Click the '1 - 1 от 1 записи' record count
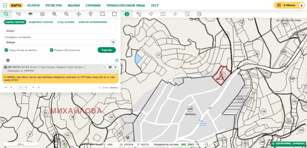Screen dimensions: 307x148 coord(108,87)
